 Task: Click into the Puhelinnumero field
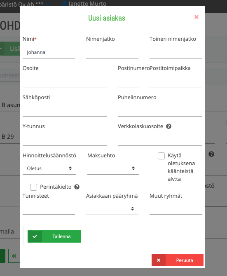pyautogui.click(x=159, y=110)
